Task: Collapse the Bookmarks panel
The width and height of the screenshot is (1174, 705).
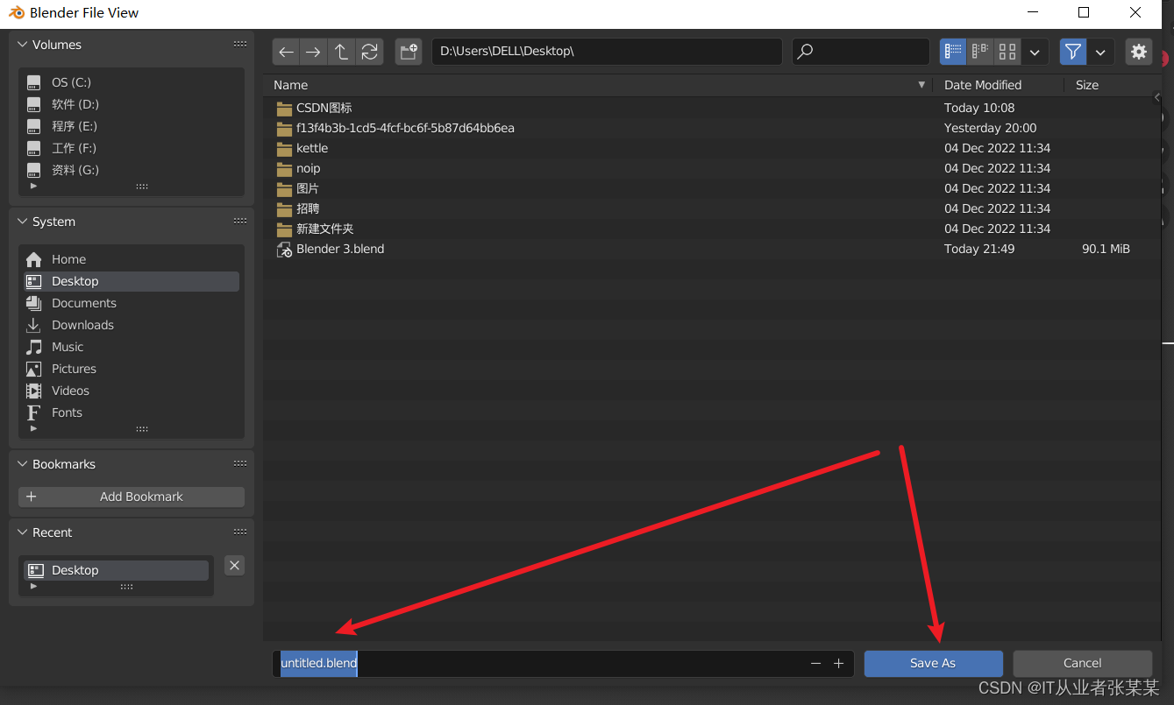Action: 23,464
